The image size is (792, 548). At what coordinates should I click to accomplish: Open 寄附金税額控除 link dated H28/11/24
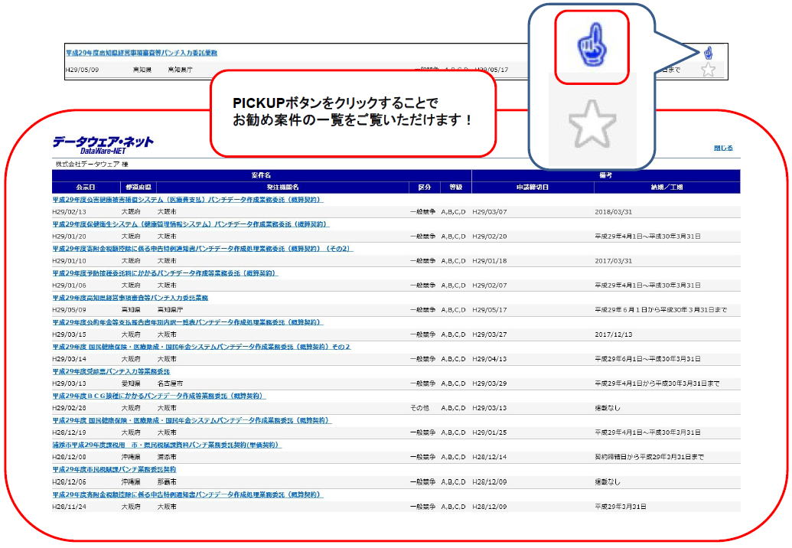(x=187, y=494)
